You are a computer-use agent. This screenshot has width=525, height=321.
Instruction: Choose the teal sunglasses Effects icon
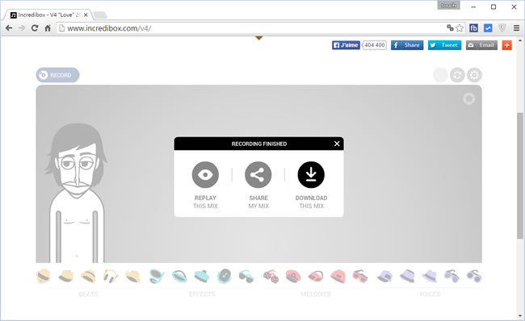pyautogui.click(x=246, y=277)
